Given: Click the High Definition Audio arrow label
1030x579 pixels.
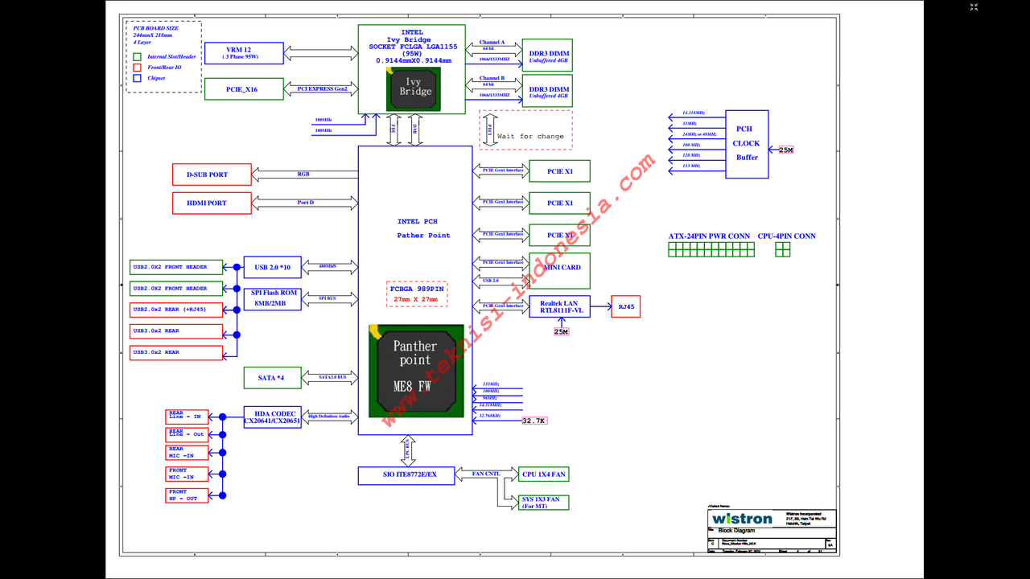Looking at the screenshot, I should click(x=329, y=417).
